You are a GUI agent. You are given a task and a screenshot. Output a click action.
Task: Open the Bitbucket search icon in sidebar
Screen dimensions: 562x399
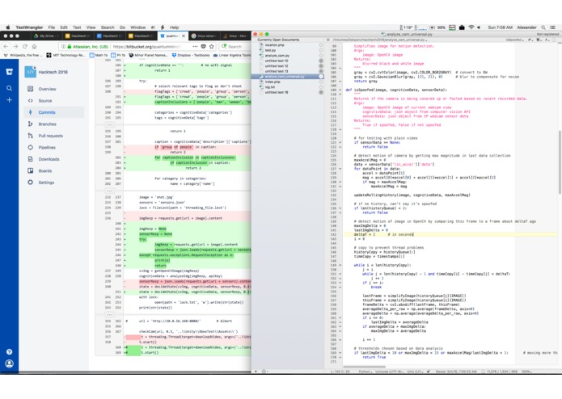tap(10, 88)
